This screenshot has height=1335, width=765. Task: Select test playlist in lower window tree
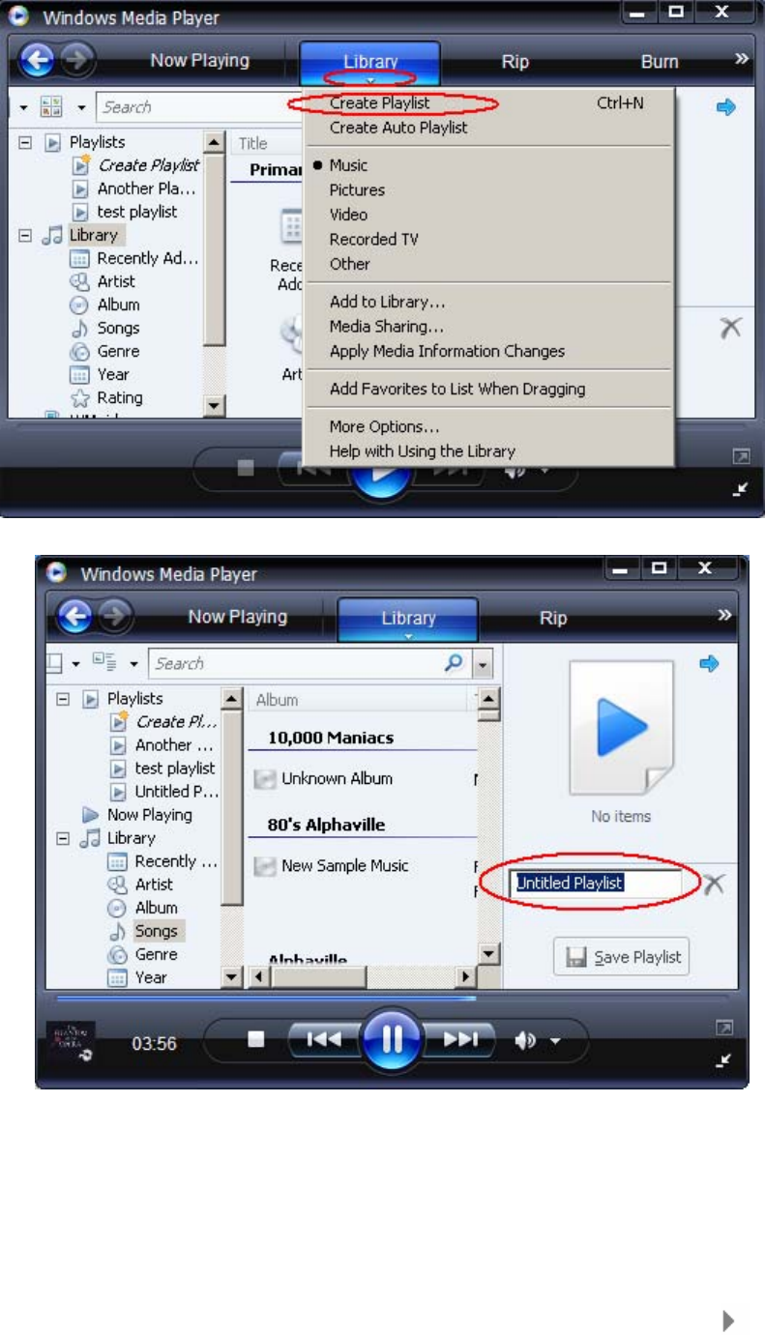point(175,769)
